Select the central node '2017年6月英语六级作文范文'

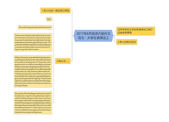(93, 36)
